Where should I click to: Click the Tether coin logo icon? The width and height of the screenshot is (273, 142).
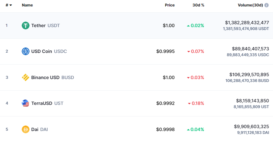26,25
